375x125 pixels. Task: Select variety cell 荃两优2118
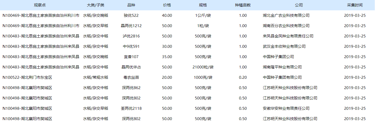pos(131,108)
